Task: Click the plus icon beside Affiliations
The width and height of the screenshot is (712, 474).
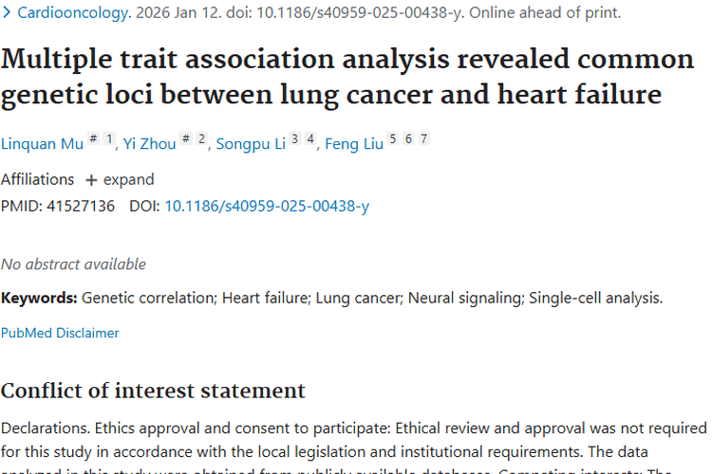Action: (x=91, y=180)
